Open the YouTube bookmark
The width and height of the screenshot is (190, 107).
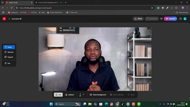[x=32, y=12]
